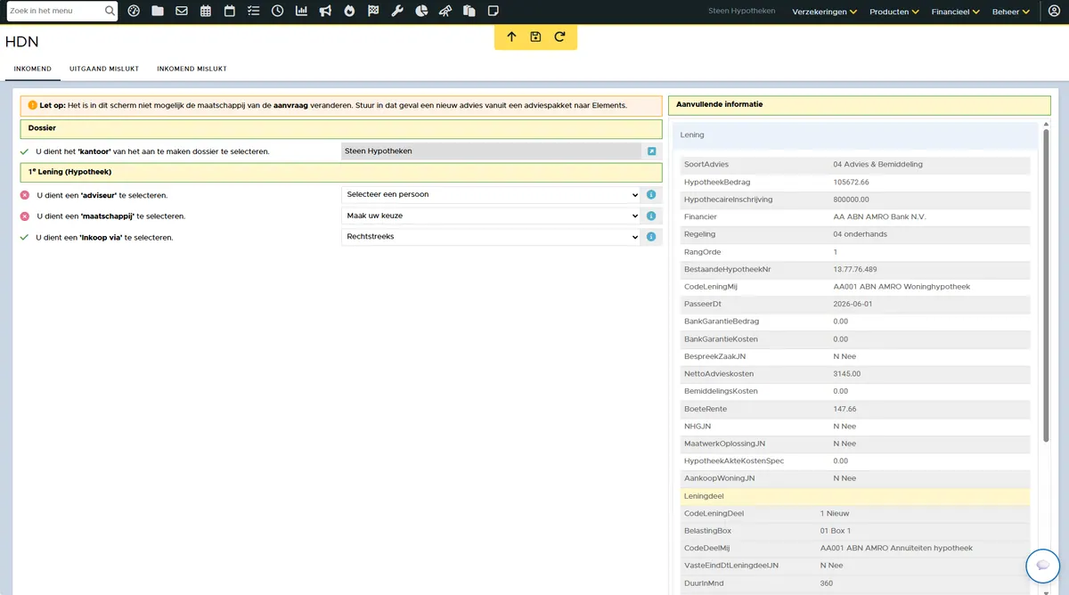Open the megaphone icon
This screenshot has width=1069, height=595.
[326, 12]
